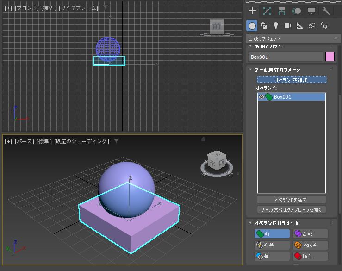Select the Box001 operand row text
The image size is (342, 271).
(282, 97)
